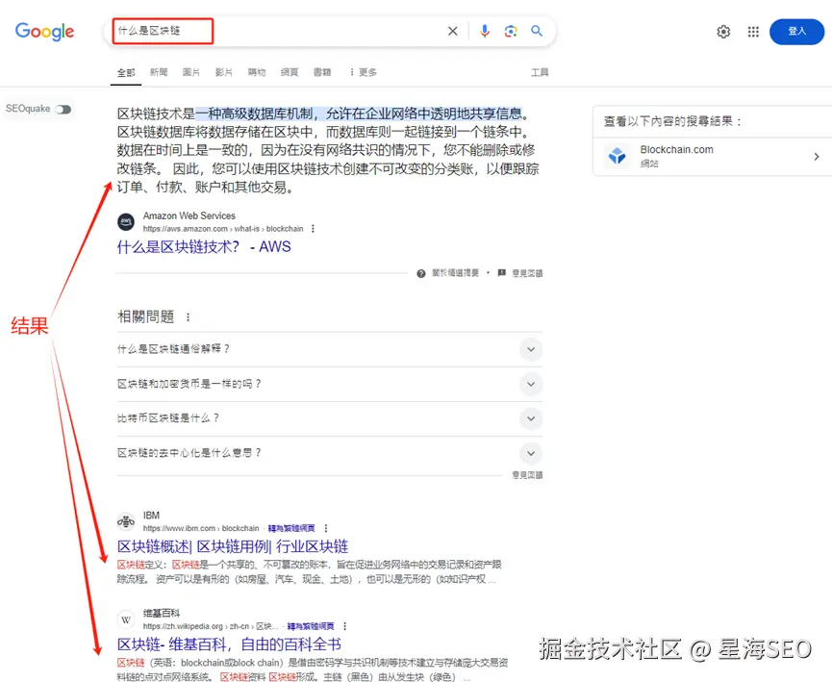This screenshot has height=682, width=832.
Task: Open the 工具 search tools
Action: click(540, 72)
